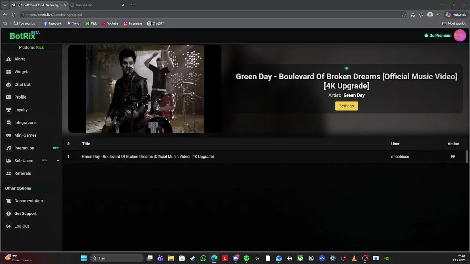Open Muut suosikit bookmarks folder
Viewport: 470px width, 264px height.
[454, 23]
